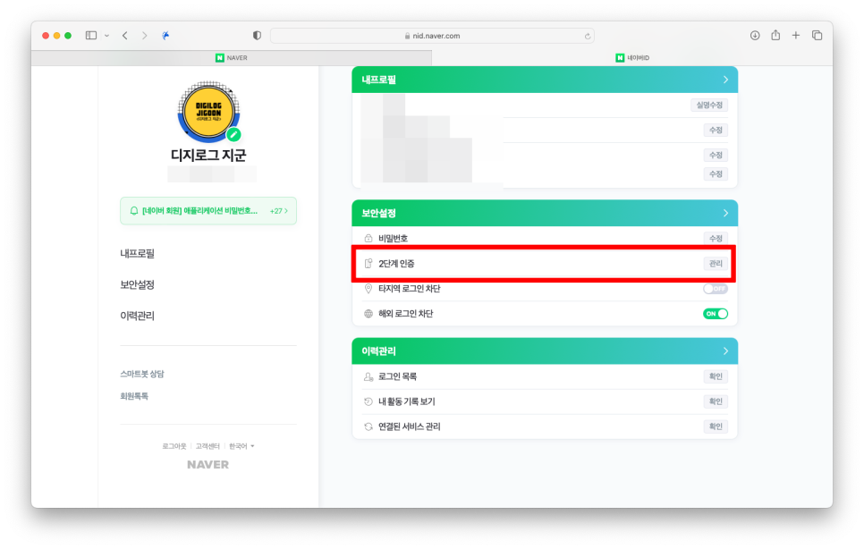The image size is (864, 549).
Task: Select 보안설정 in the left menu
Action: [137, 284]
